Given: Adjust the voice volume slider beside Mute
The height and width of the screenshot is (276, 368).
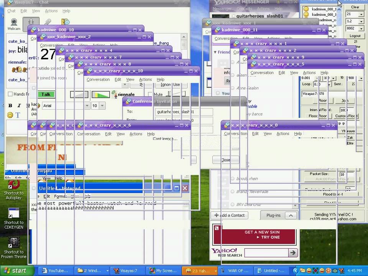Looking at the screenshot, I should coord(176,94).
